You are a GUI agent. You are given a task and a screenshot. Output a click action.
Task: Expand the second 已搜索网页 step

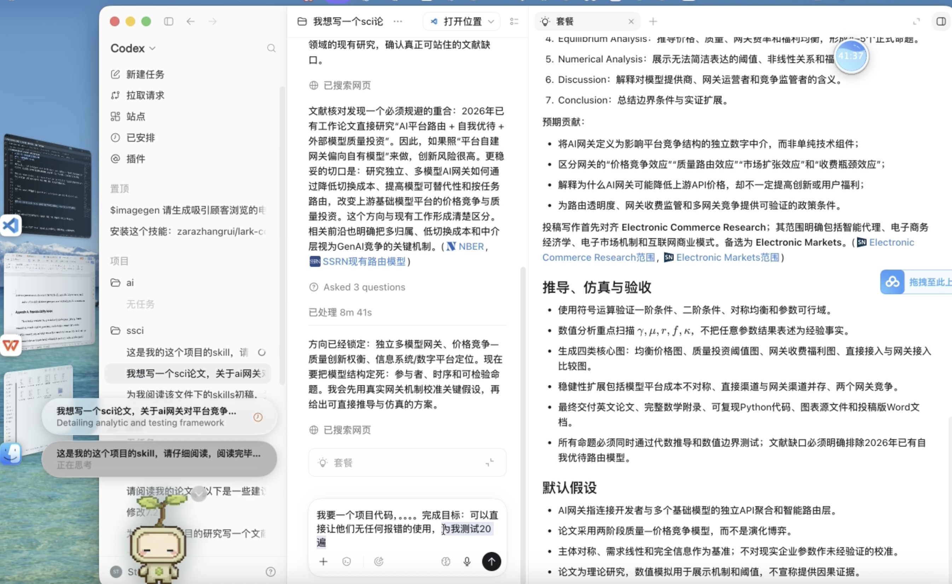(340, 430)
